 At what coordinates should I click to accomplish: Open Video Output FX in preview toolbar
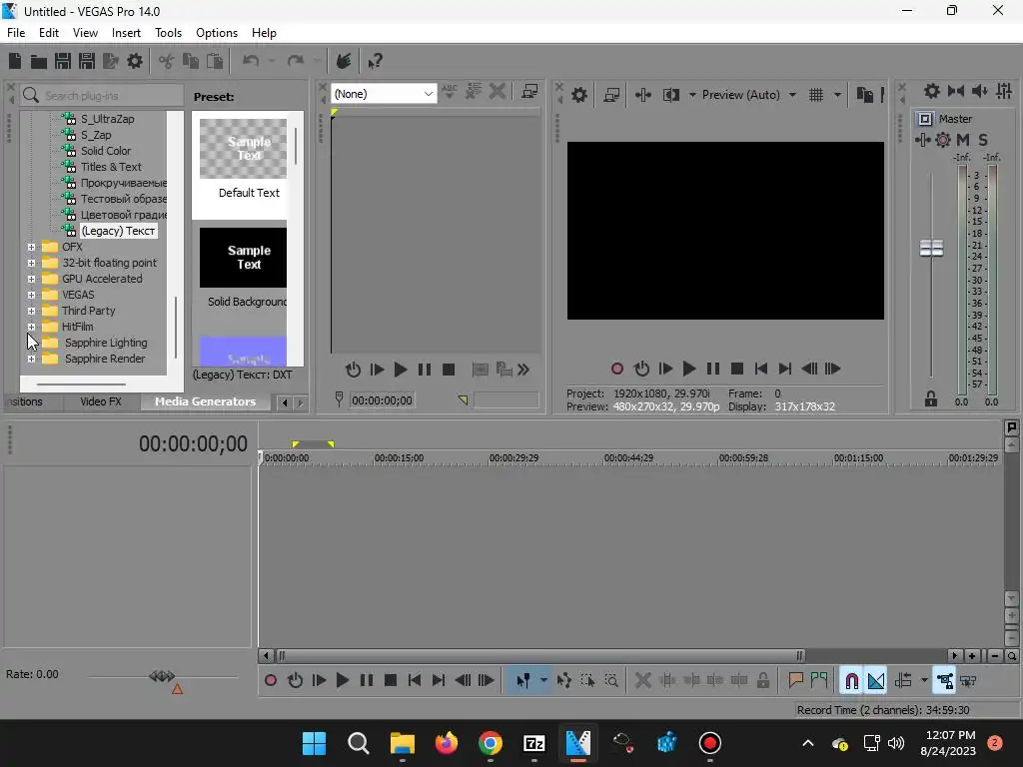642,95
